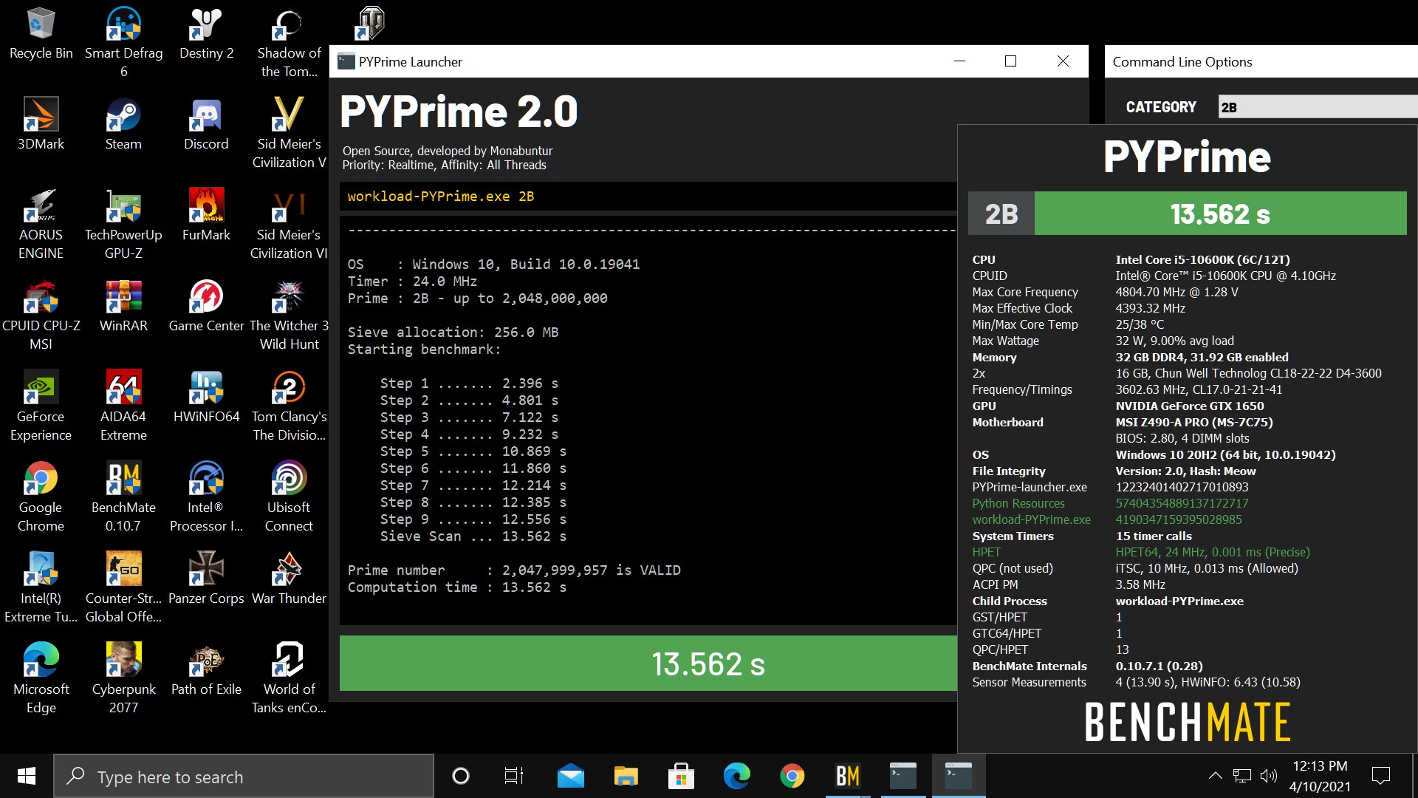Open Google Chrome from the taskbar
Viewport: 1418px width, 798px height.
click(792, 776)
